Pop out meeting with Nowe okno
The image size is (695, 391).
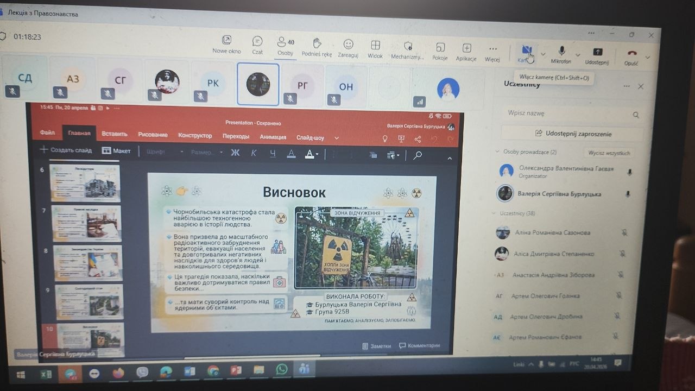tap(226, 43)
